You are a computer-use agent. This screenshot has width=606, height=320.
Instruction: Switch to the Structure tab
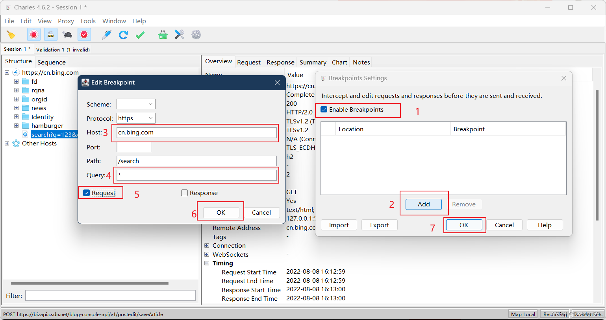pyautogui.click(x=19, y=61)
